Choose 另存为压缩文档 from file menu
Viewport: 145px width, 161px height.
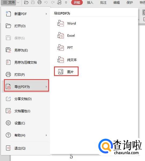point(26,62)
